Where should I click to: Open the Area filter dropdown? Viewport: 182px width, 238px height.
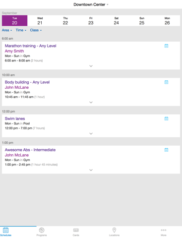(x=7, y=30)
